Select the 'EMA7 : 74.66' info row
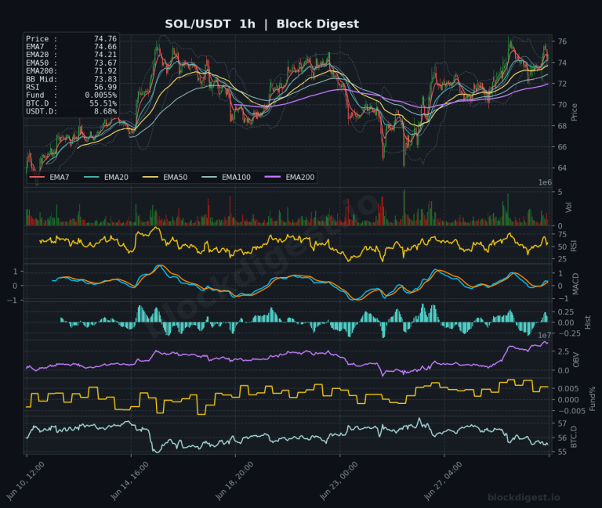Viewport: 602px width, 508px height. 71,47
